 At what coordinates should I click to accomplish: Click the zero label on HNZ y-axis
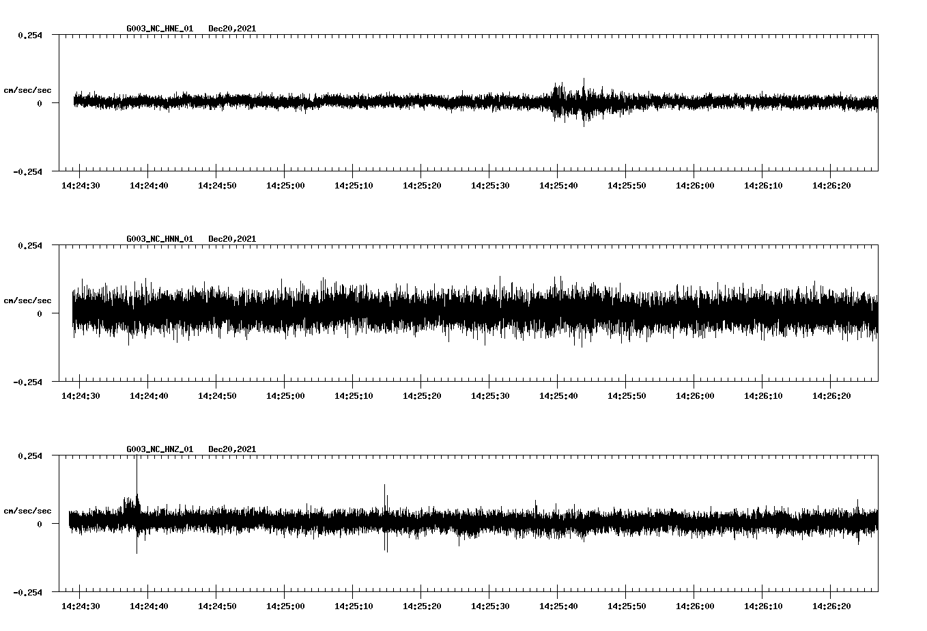(39, 524)
